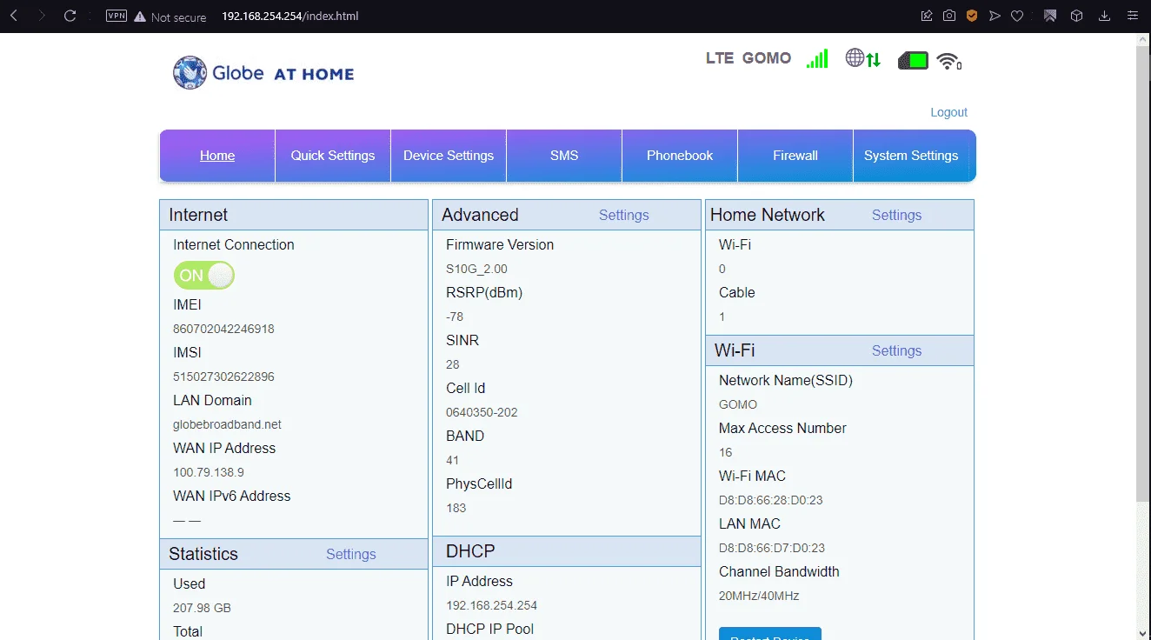The width and height of the screenshot is (1151, 640).
Task: Click the green signal strength bars icon
Action: pos(817,58)
